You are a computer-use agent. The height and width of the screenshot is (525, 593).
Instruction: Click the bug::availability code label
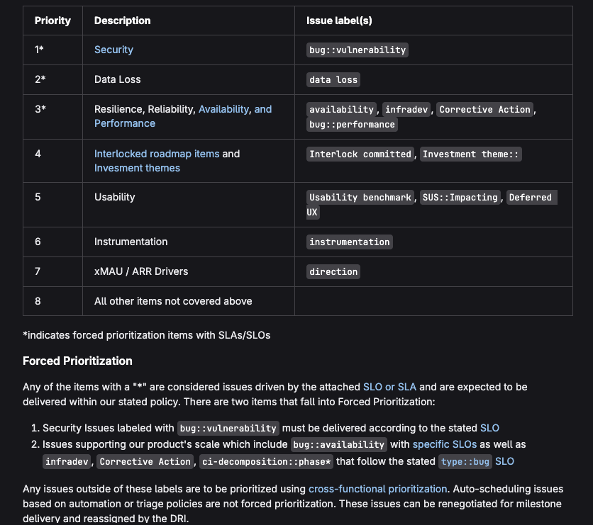(x=339, y=444)
